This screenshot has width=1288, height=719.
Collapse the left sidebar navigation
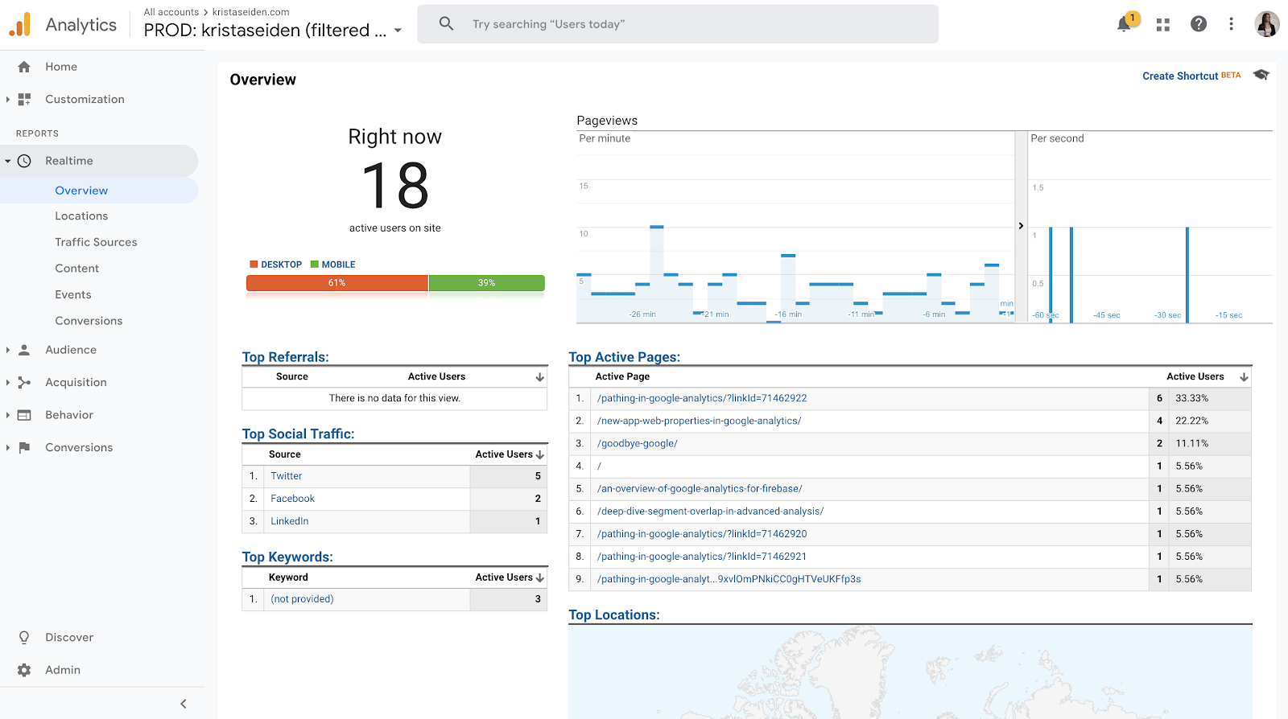(184, 704)
